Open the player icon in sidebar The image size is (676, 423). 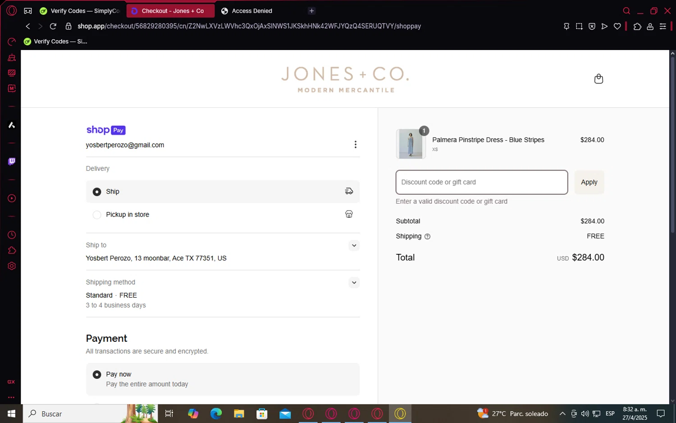tap(12, 198)
